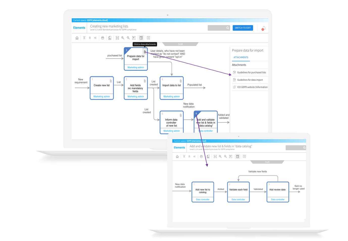Viewport: 348px width, 241px height.
Task: Click paperclip icon on Create new list box
Action: tap(111, 81)
